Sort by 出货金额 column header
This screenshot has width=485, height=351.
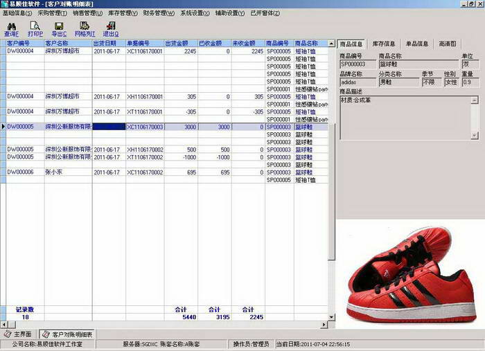click(181, 43)
